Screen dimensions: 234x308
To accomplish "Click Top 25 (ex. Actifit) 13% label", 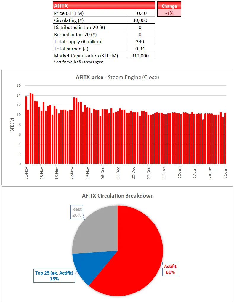I will 54,276.
